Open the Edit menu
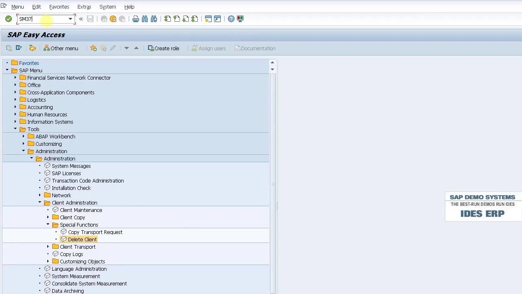The image size is (522, 294). pos(36,7)
